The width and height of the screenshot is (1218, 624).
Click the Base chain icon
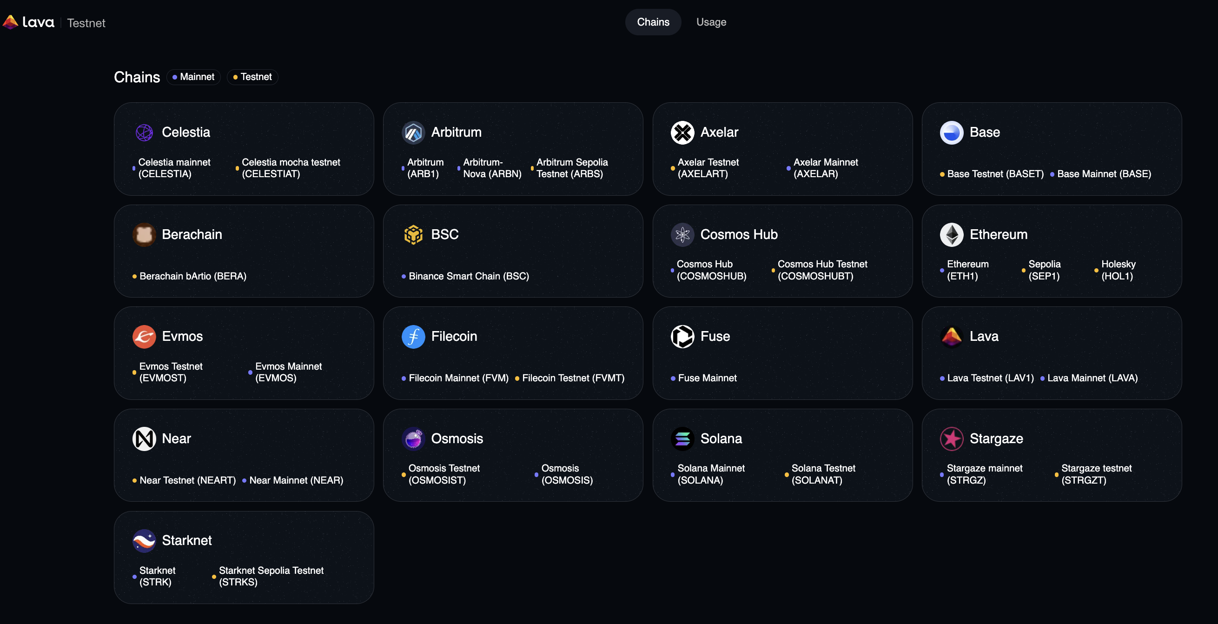coord(951,133)
